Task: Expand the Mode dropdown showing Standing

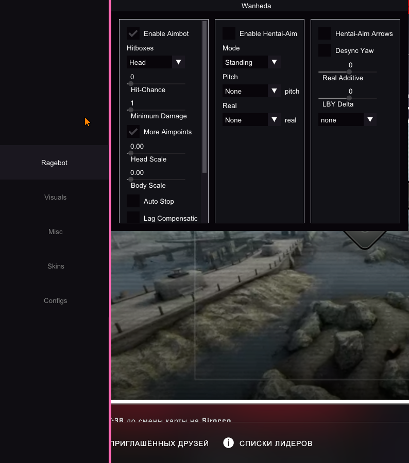Action: pyautogui.click(x=251, y=62)
